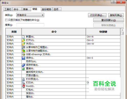Click the 打印(P) printer icon
The height and width of the screenshot is (99, 127).
coord(23,83)
